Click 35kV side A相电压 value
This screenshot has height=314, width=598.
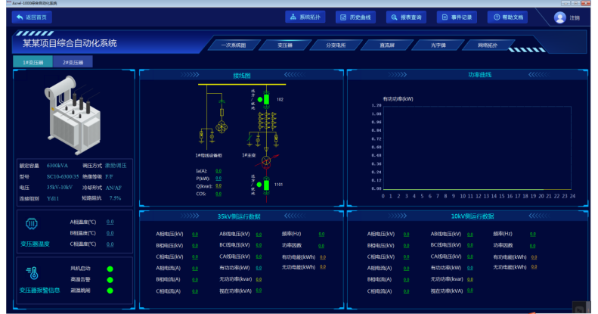pyautogui.click(x=195, y=235)
